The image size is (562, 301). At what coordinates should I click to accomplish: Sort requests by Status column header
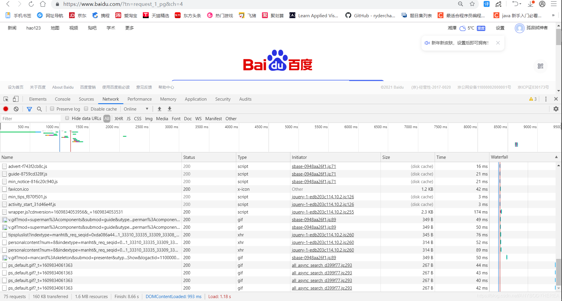[209, 157]
